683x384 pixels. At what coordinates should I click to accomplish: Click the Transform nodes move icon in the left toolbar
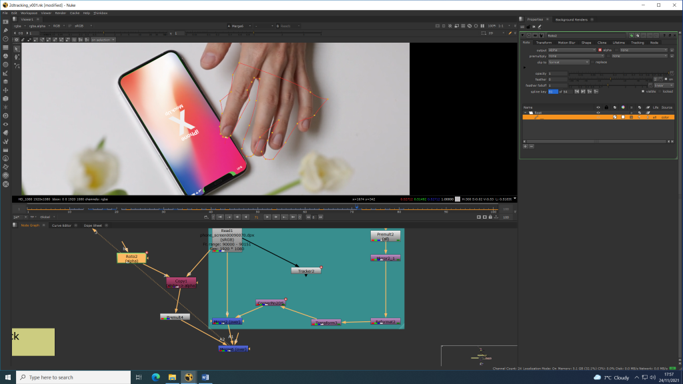point(5,90)
